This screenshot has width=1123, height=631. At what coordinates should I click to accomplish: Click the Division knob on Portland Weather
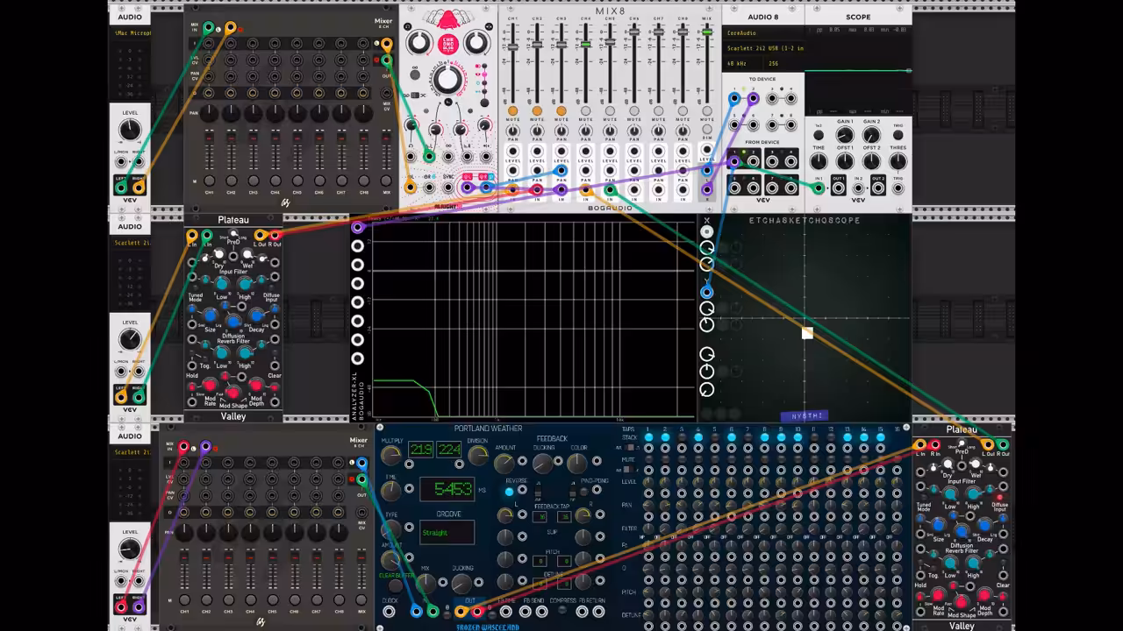478,455
